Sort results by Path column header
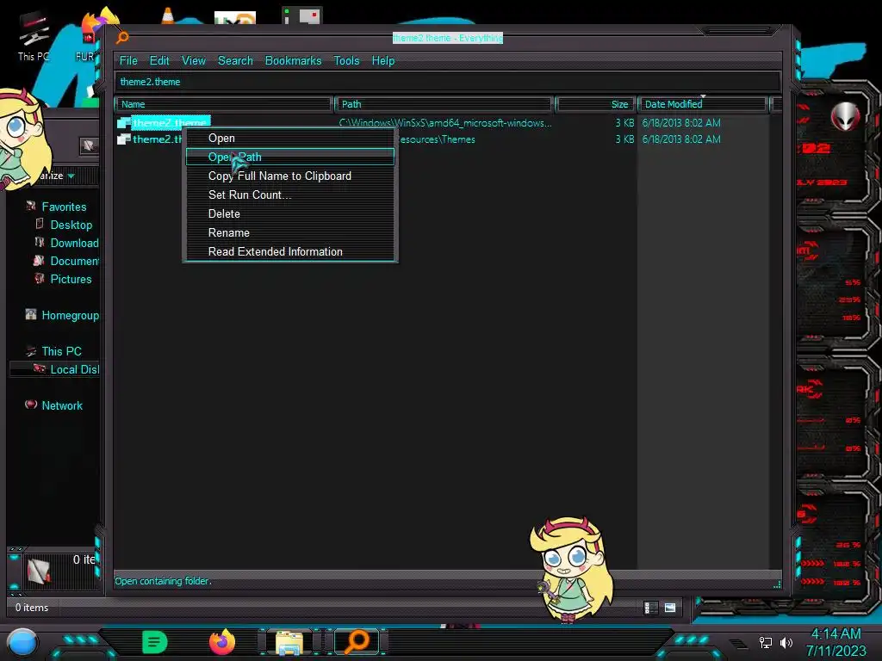 point(444,104)
